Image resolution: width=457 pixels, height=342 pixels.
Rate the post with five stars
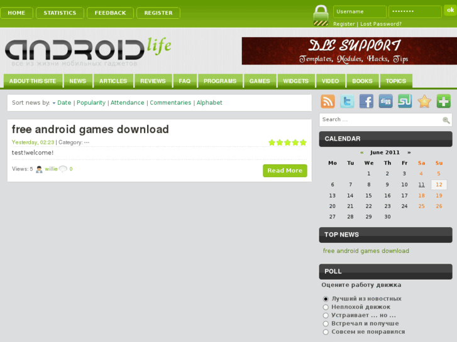click(x=303, y=142)
